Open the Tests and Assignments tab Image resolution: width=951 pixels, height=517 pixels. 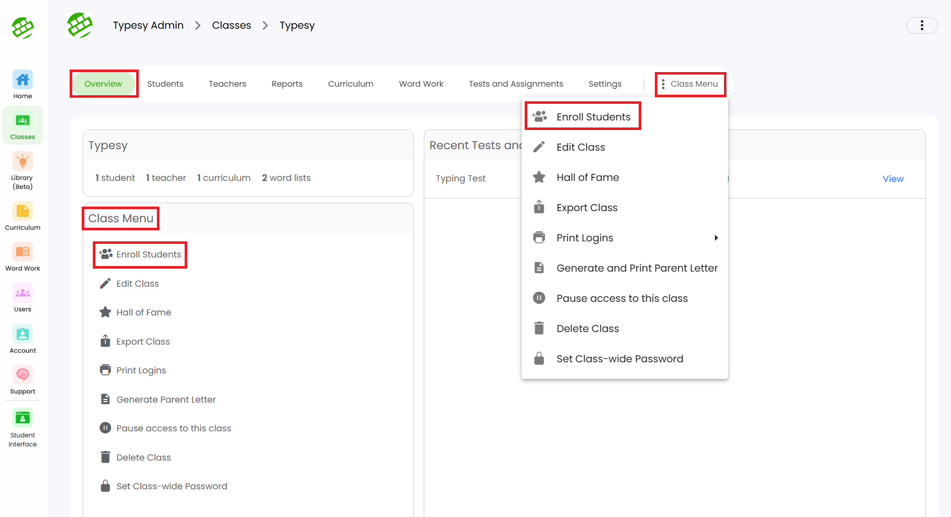click(516, 84)
